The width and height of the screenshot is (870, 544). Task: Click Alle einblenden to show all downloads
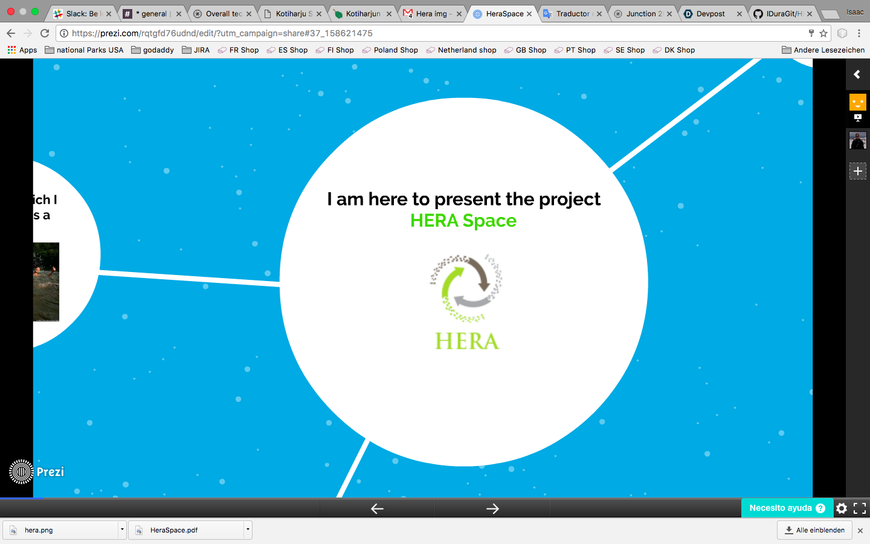click(x=814, y=530)
